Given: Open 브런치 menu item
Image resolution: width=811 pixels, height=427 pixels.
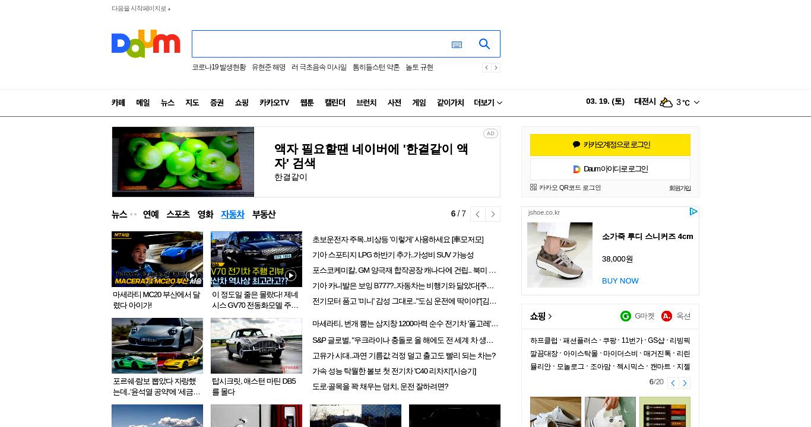Looking at the screenshot, I should click(366, 103).
